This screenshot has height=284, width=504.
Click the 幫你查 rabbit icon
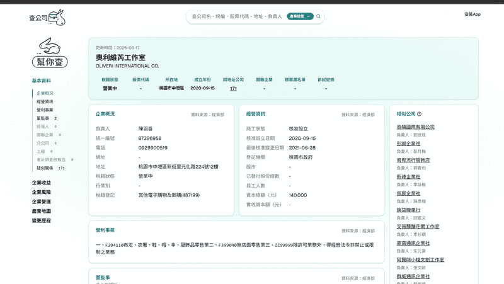(x=50, y=52)
